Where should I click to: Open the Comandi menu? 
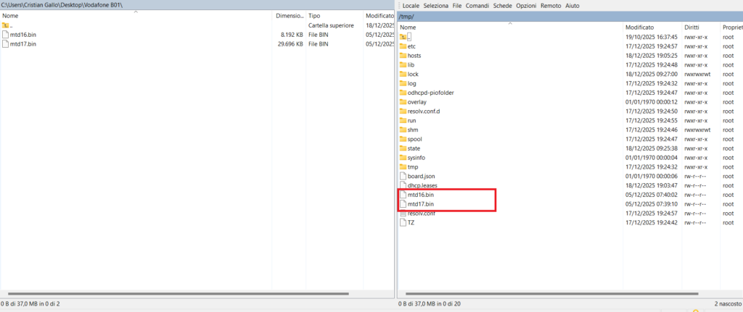point(477,6)
